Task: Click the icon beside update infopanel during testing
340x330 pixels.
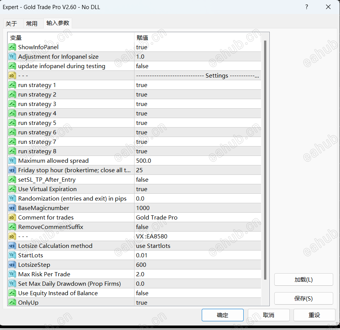Action: (12, 66)
